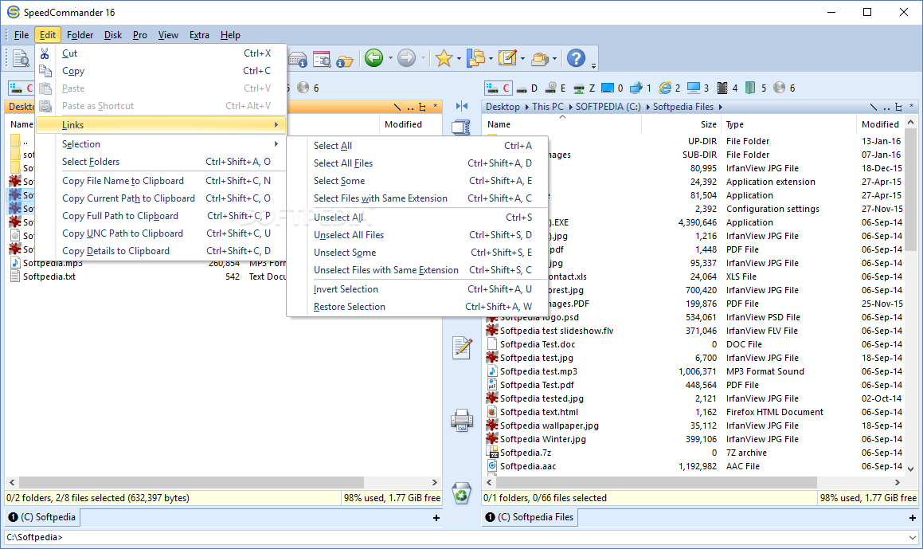Sort right panel by Type column

788,124
